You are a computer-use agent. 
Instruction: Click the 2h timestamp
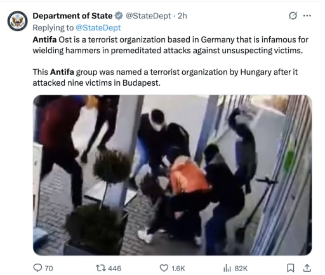click(x=182, y=16)
